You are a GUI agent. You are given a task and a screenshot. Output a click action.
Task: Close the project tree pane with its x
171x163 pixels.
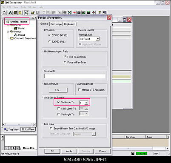click(35, 17)
